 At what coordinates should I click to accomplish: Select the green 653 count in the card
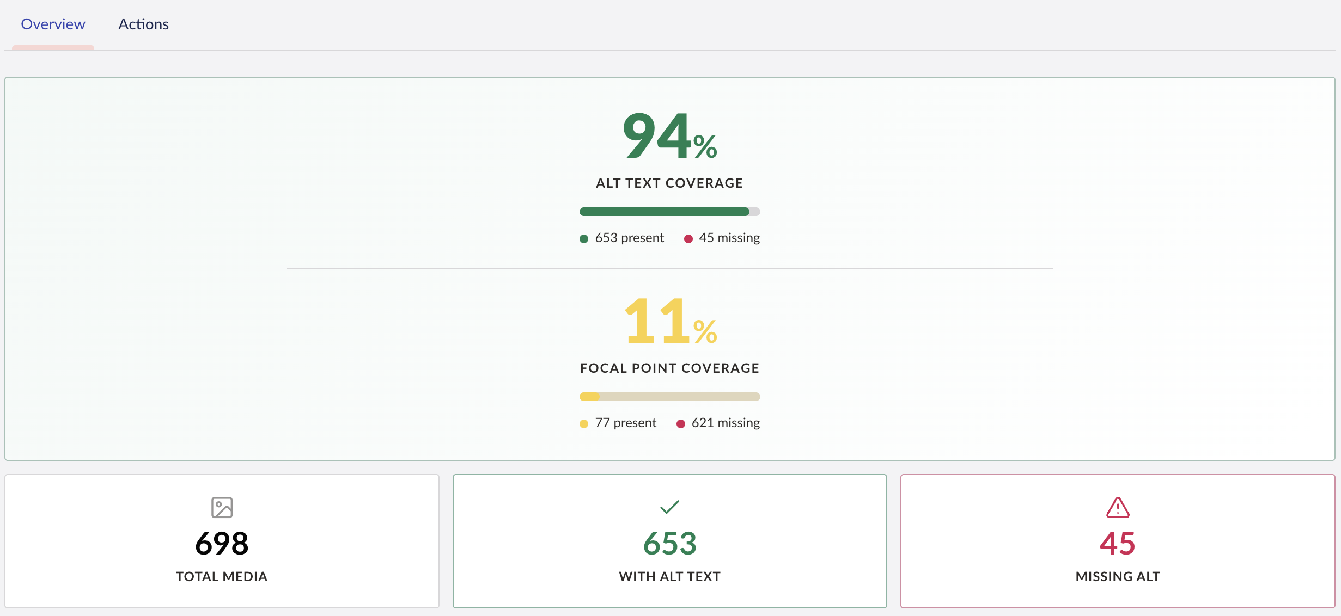click(669, 544)
